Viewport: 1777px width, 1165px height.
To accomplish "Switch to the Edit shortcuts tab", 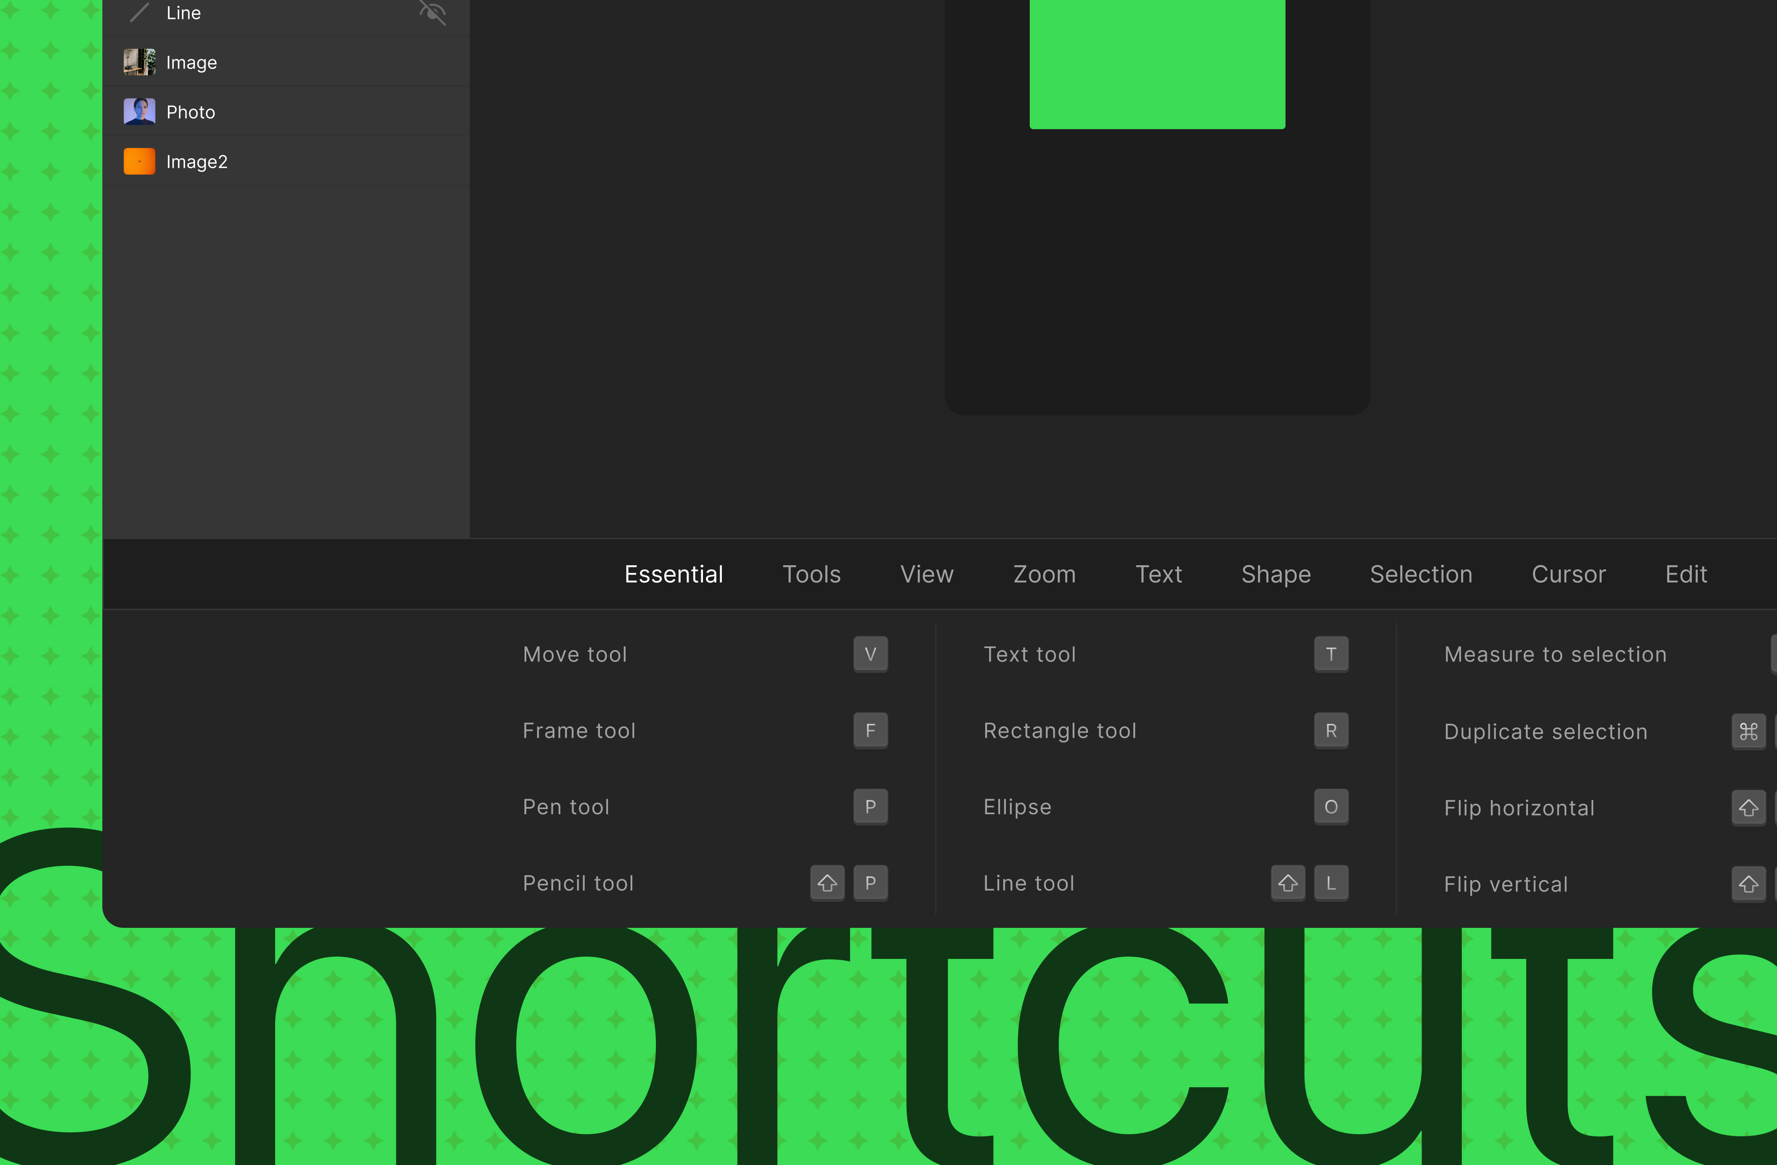I will [x=1686, y=574].
